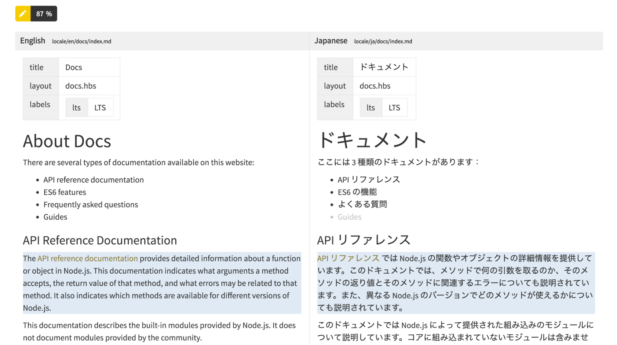Open the API リファレンス link
The image size is (617, 345).
tap(348, 258)
